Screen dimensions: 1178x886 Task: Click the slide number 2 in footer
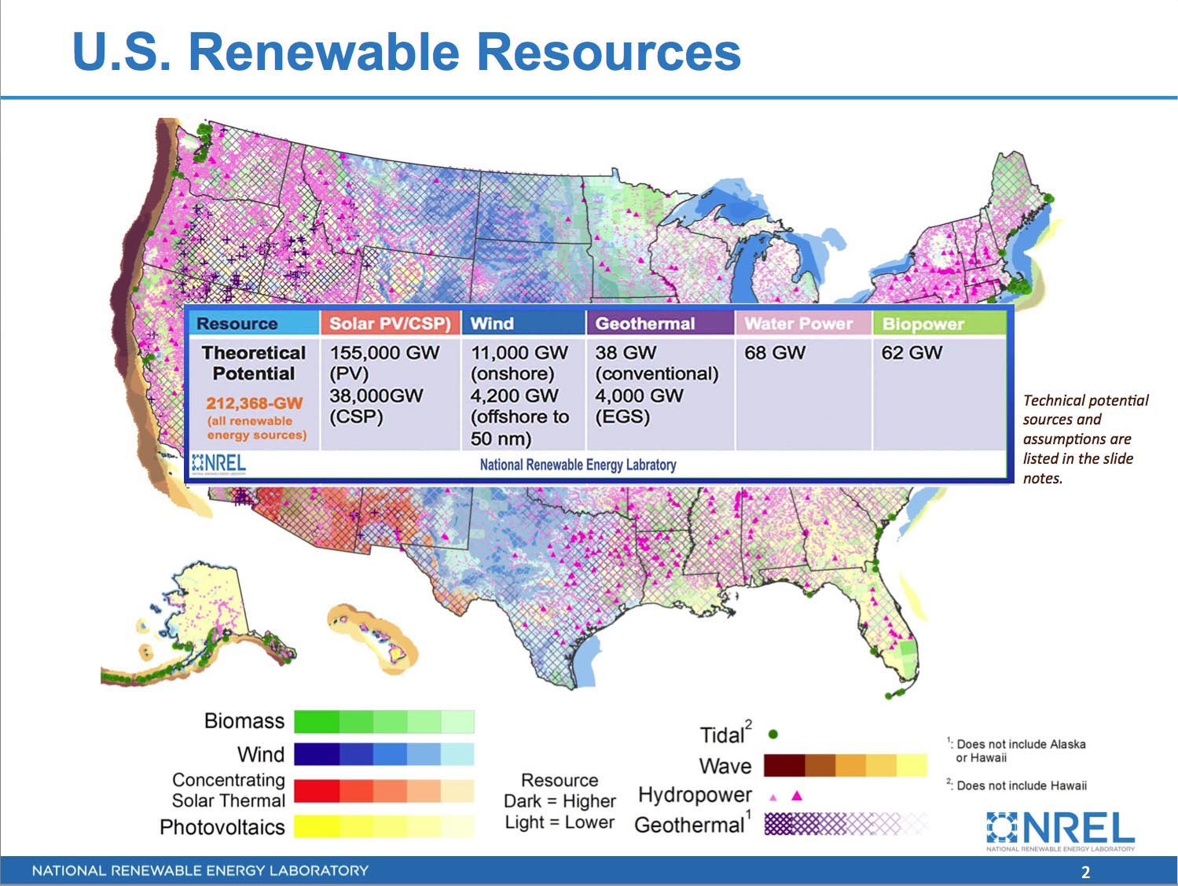pos(1085,872)
